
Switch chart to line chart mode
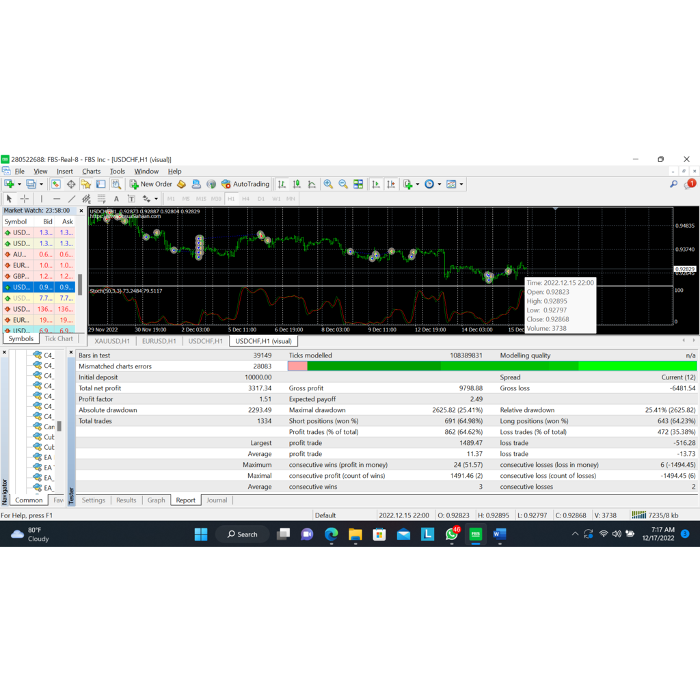tap(312, 184)
